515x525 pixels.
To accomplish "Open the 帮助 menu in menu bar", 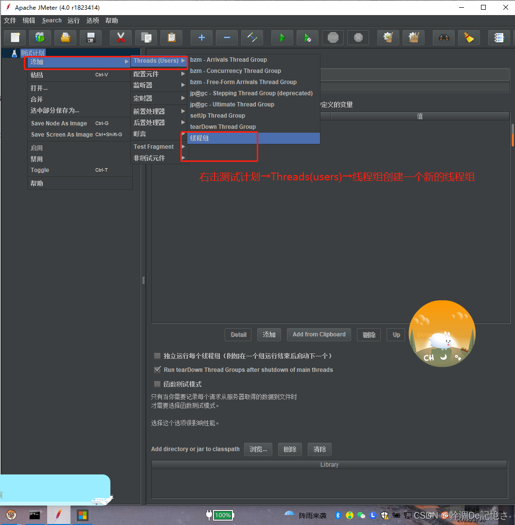I will (x=111, y=20).
